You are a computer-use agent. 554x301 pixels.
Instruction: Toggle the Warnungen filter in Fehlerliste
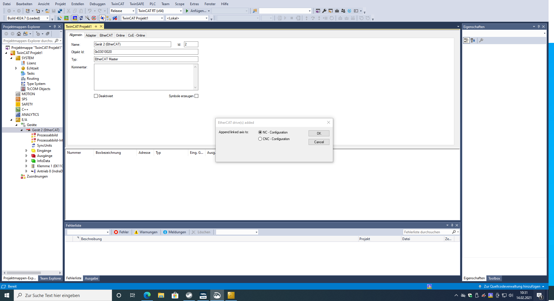(146, 232)
